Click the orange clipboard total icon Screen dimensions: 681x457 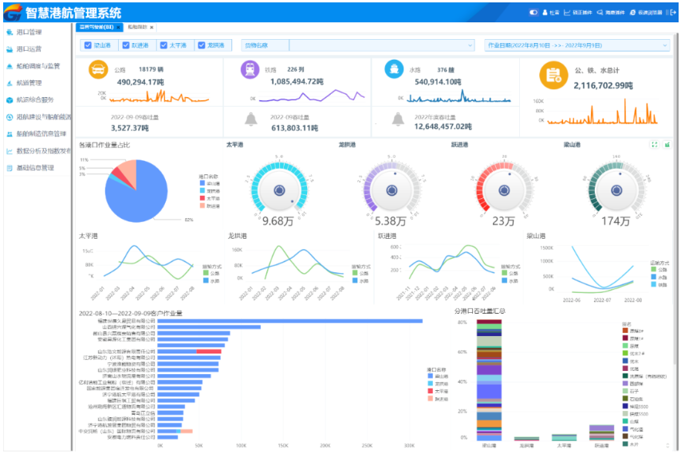click(551, 76)
